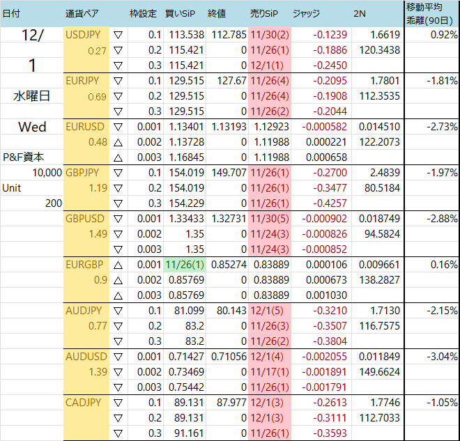The image size is (460, 441).
Task: Click the down triangle in the GBPUSD 0.001 row
Action: [x=118, y=219]
